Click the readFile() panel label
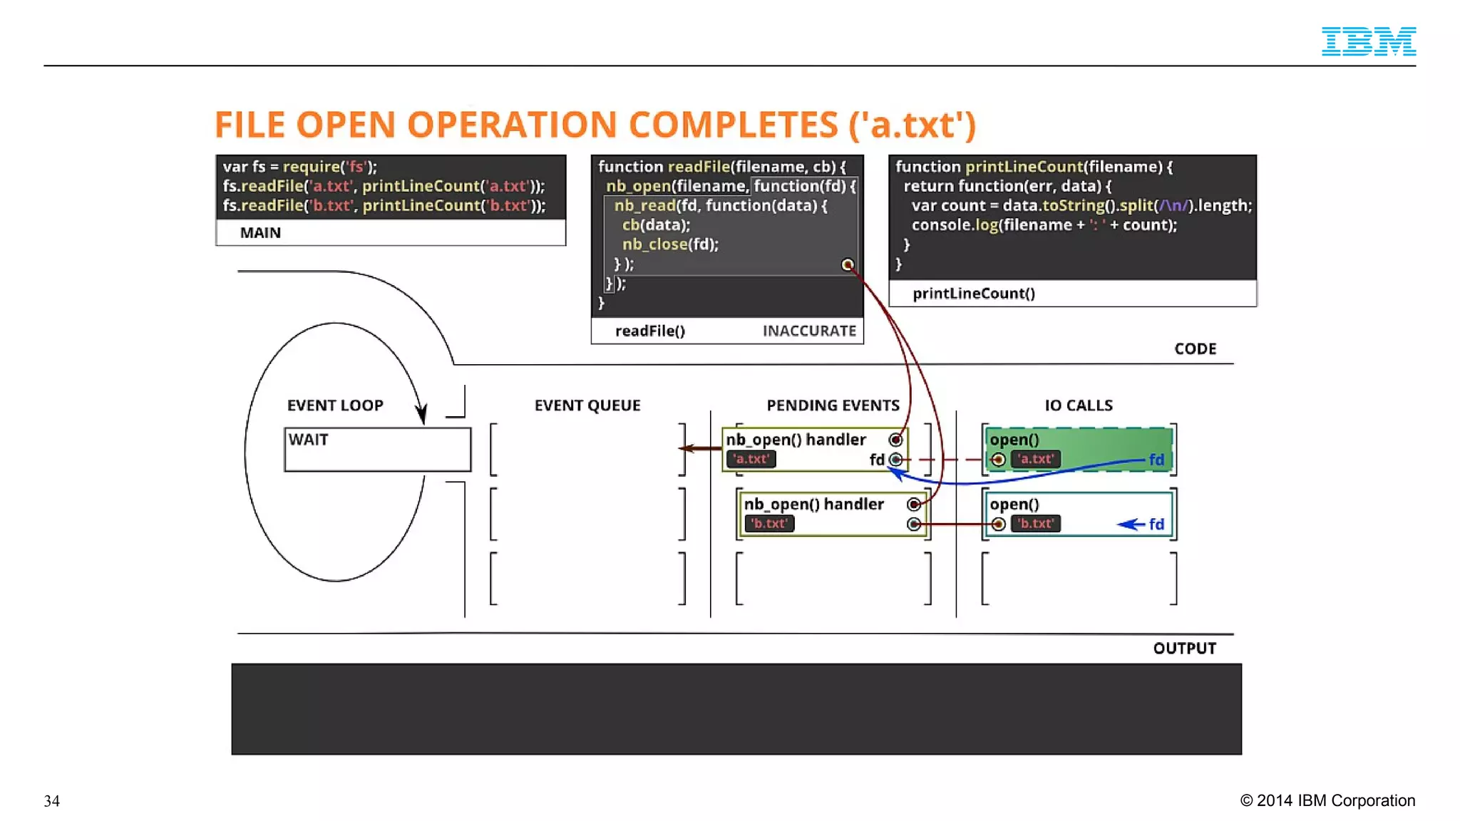Screen dimensions: 1460x821 [x=649, y=331]
